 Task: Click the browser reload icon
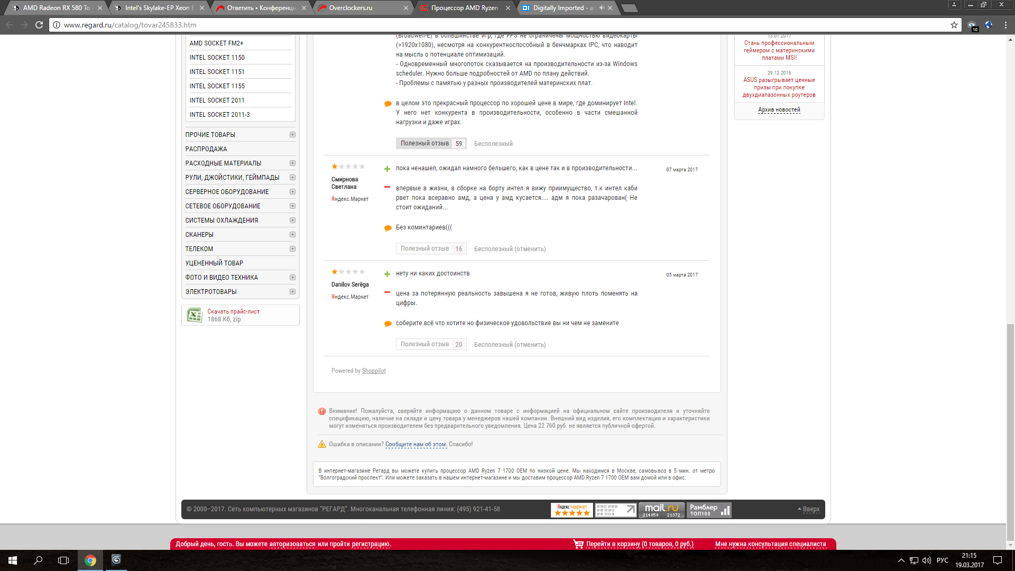[39, 25]
